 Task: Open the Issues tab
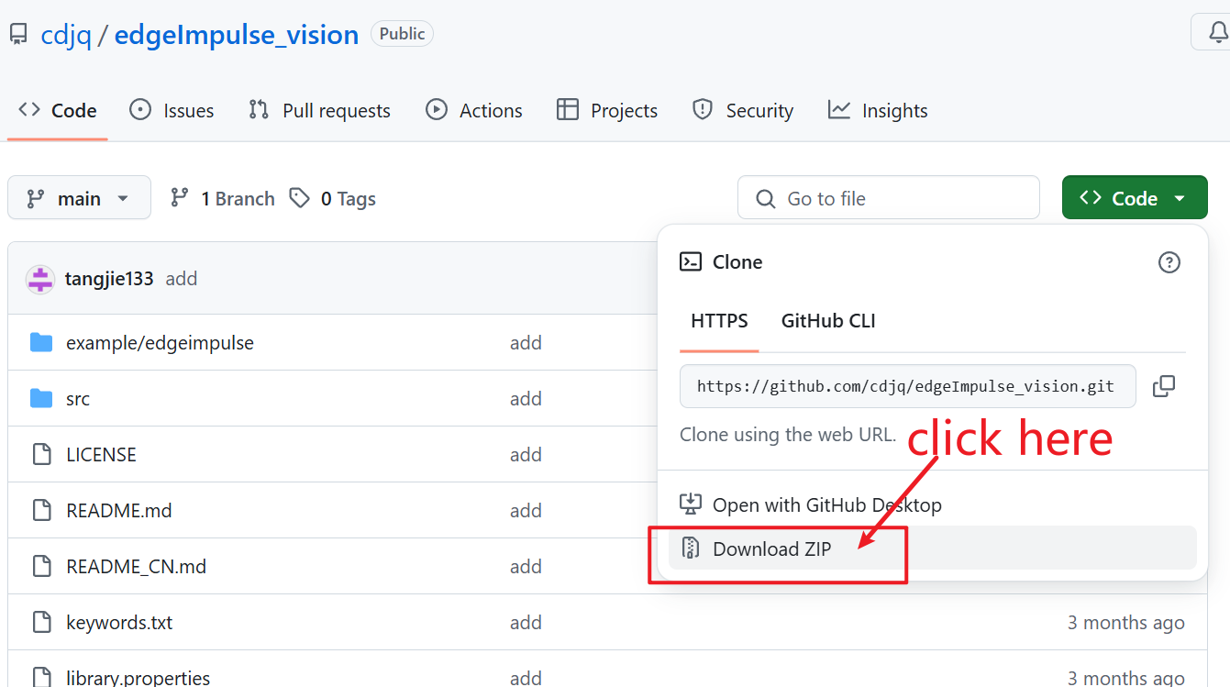point(172,111)
